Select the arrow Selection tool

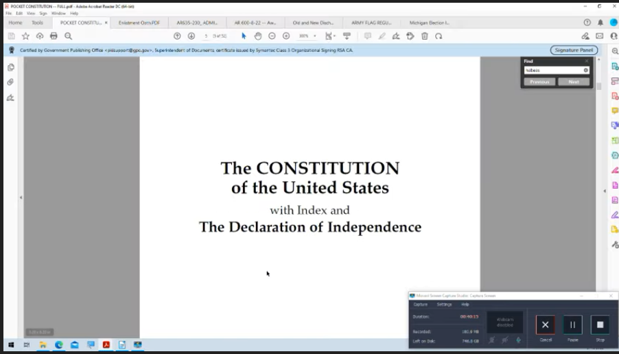tap(244, 36)
